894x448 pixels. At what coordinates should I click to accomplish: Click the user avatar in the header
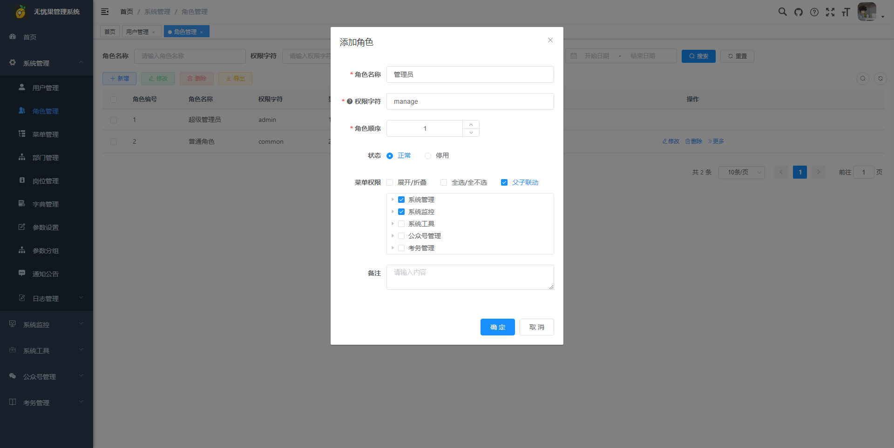tap(867, 12)
